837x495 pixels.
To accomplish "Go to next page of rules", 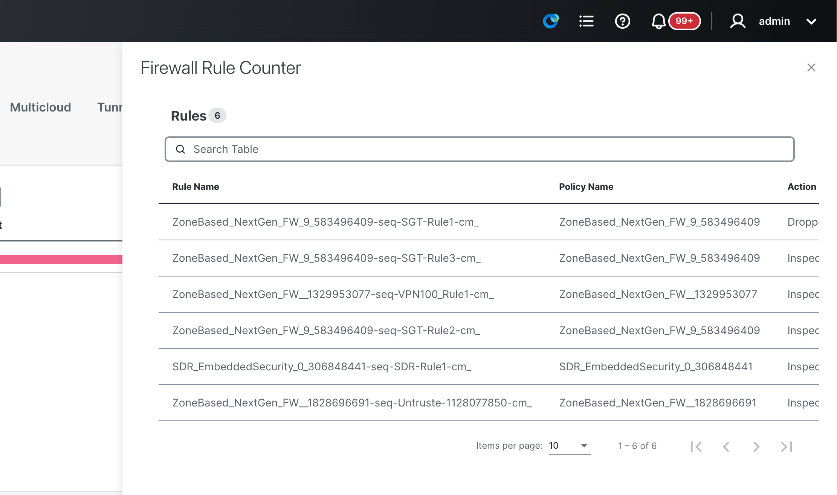I will [756, 446].
